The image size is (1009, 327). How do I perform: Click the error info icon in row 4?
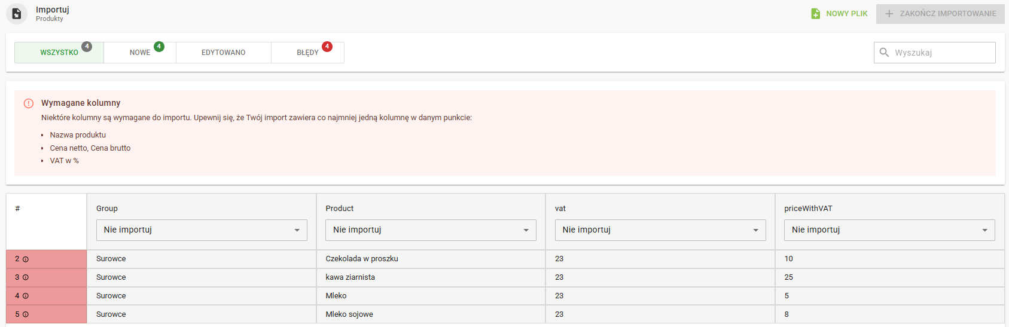click(26, 297)
